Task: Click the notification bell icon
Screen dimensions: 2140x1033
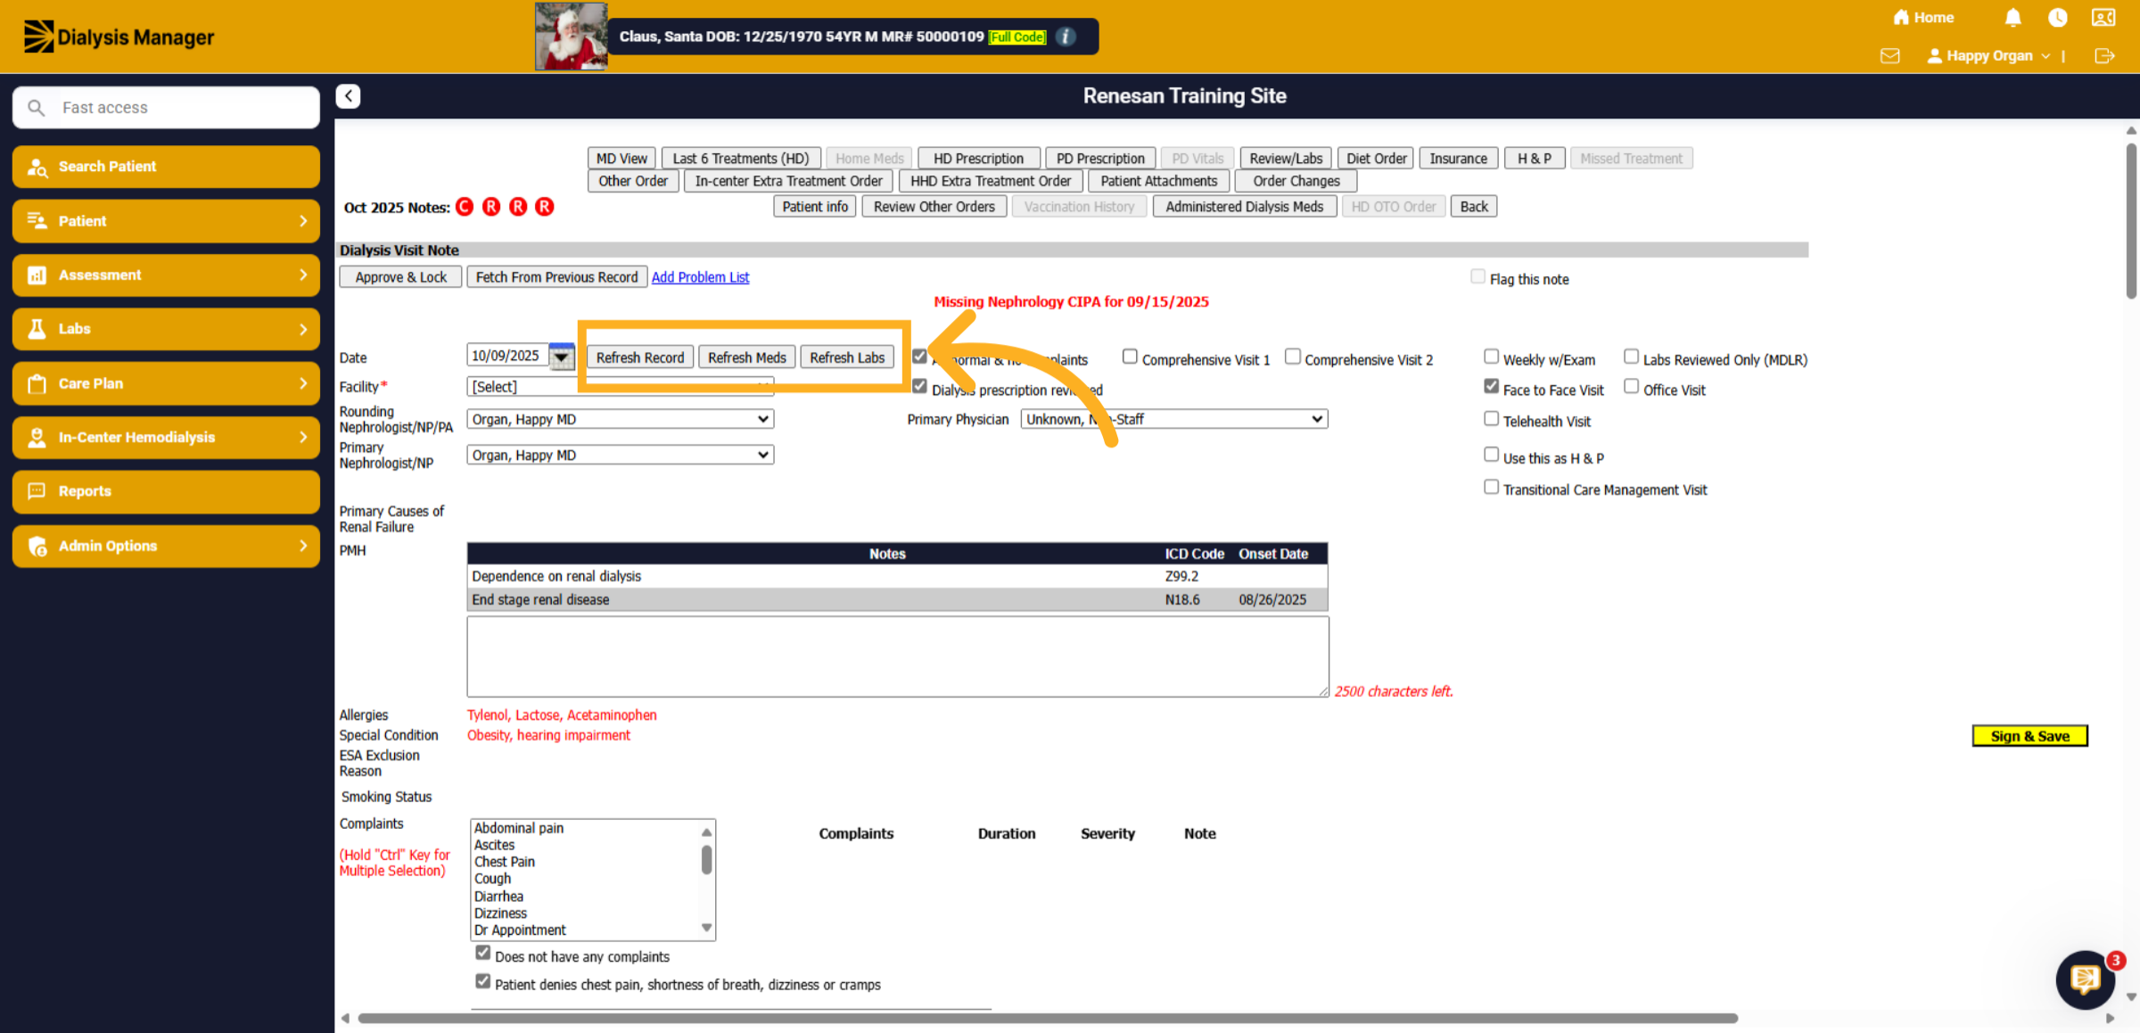Action: [x=2012, y=18]
